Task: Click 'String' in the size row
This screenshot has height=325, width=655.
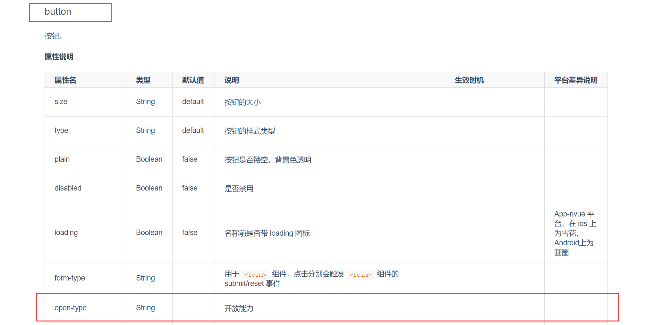Action: point(145,102)
